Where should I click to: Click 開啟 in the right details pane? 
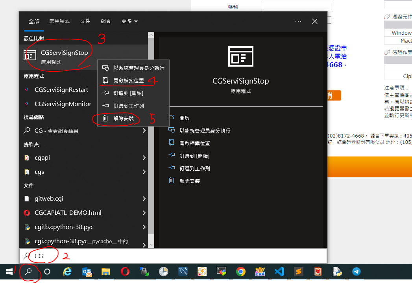point(185,118)
